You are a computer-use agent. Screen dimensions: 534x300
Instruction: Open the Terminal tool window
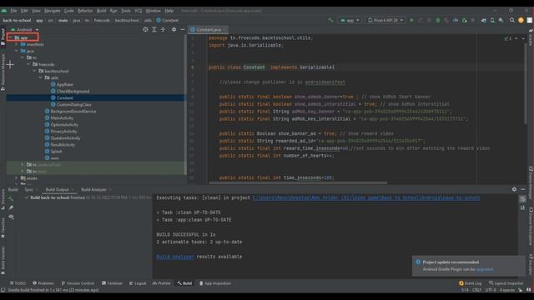click(112, 283)
